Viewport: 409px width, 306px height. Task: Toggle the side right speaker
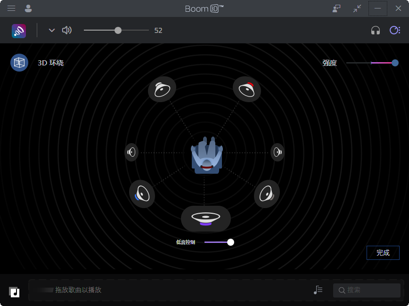click(278, 152)
